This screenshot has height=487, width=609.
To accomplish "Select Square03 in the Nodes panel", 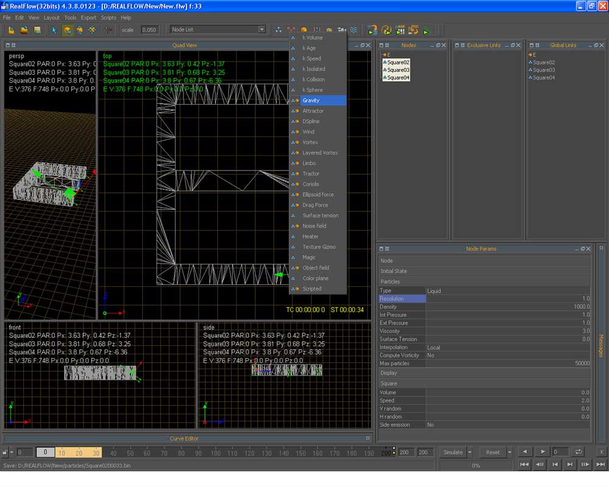I will [398, 70].
